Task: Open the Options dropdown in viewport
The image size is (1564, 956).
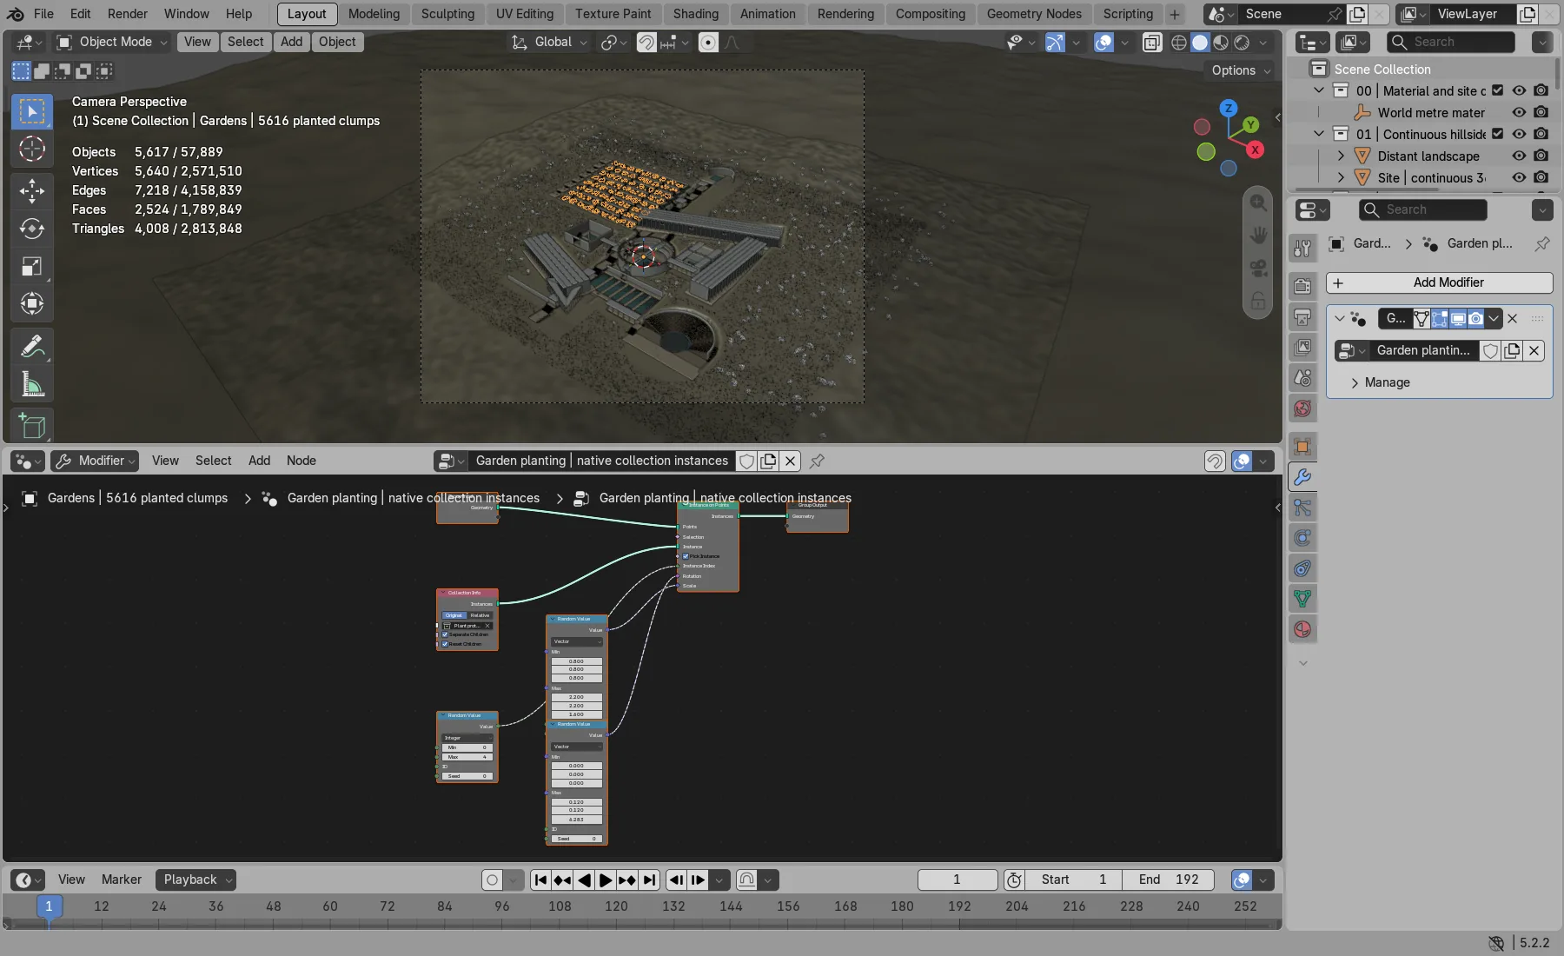Action: pyautogui.click(x=1241, y=70)
